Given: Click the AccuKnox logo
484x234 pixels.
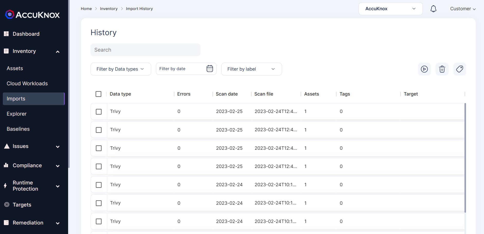Looking at the screenshot, I should point(32,15).
